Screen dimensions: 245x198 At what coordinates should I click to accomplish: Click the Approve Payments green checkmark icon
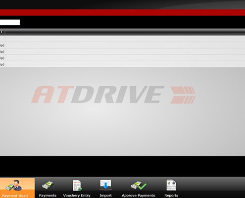pyautogui.click(x=139, y=185)
